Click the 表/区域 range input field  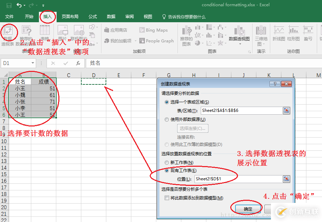click(242, 110)
